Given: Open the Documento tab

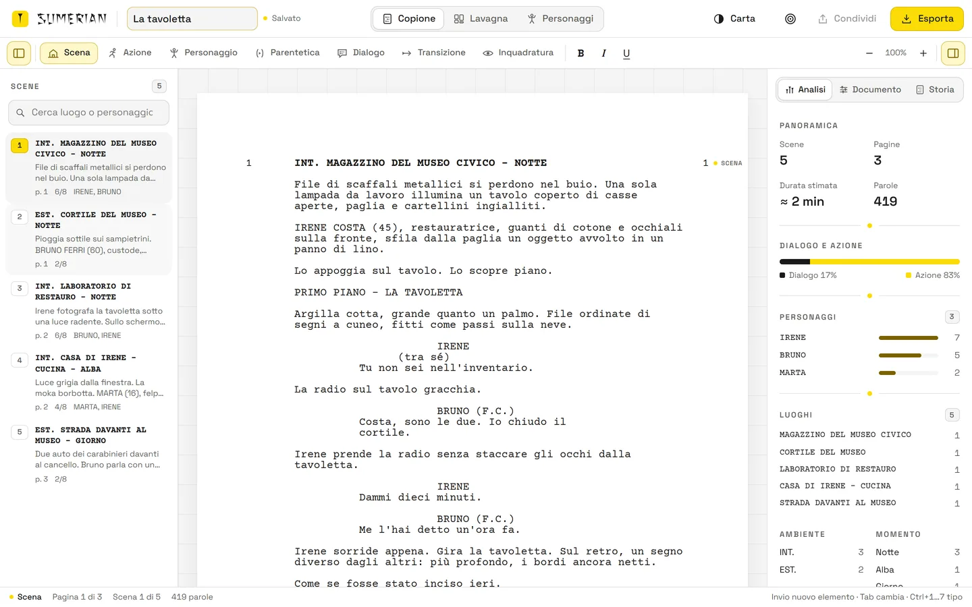Looking at the screenshot, I should point(870,90).
